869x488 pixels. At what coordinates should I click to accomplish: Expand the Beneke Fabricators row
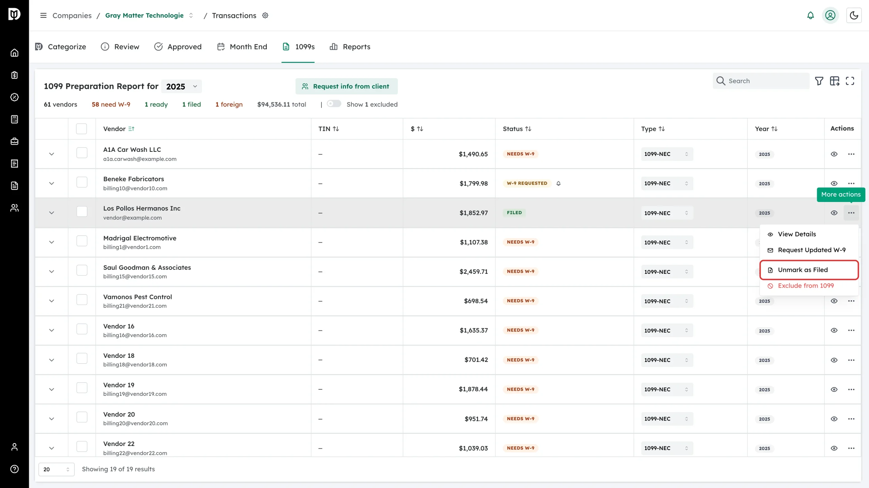pos(52,183)
